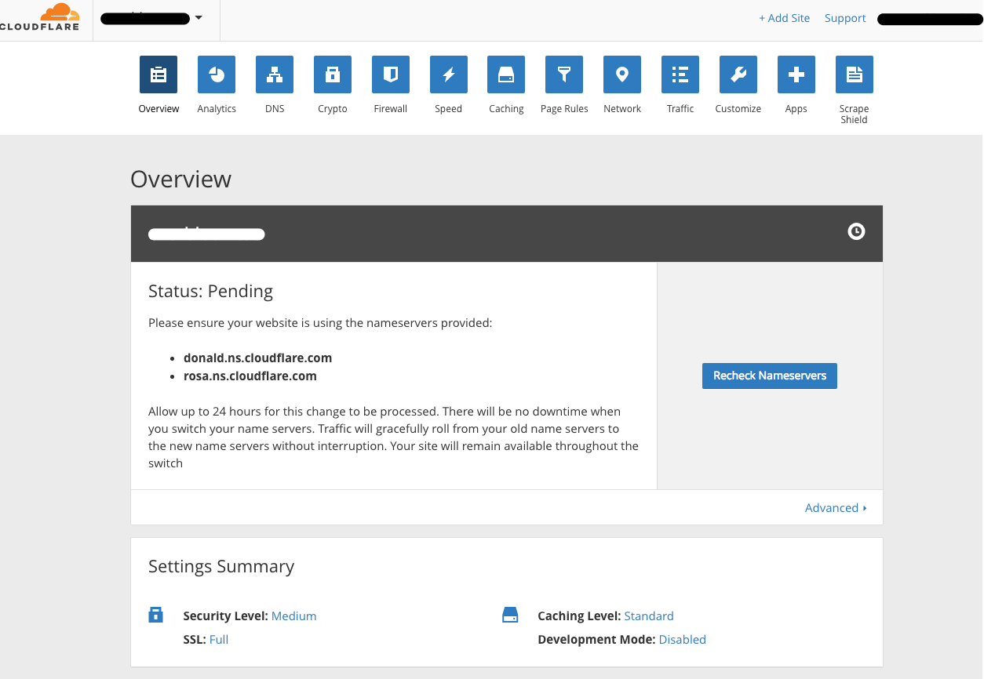
Task: Click the redacted domain name in dark header
Action: coord(206,234)
